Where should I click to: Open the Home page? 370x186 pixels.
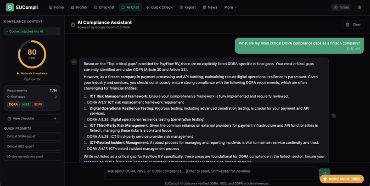56,7
